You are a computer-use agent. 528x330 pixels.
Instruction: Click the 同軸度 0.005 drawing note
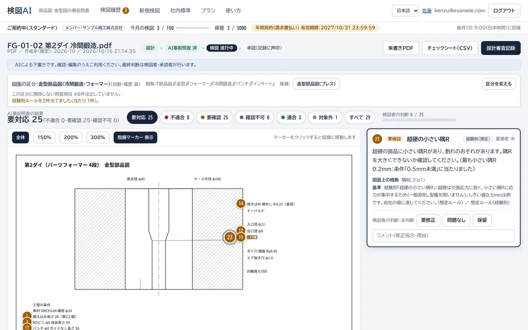pyautogui.click(x=257, y=271)
